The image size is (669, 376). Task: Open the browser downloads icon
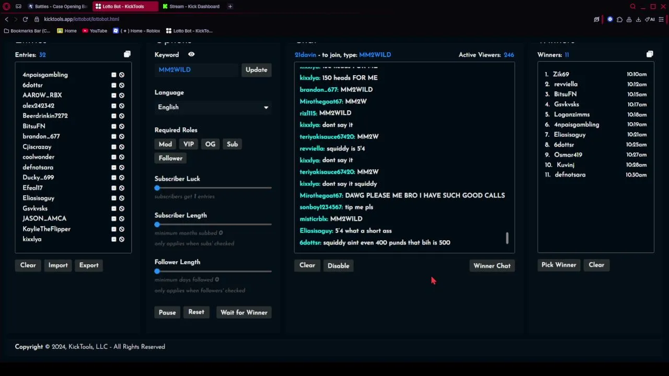[638, 19]
